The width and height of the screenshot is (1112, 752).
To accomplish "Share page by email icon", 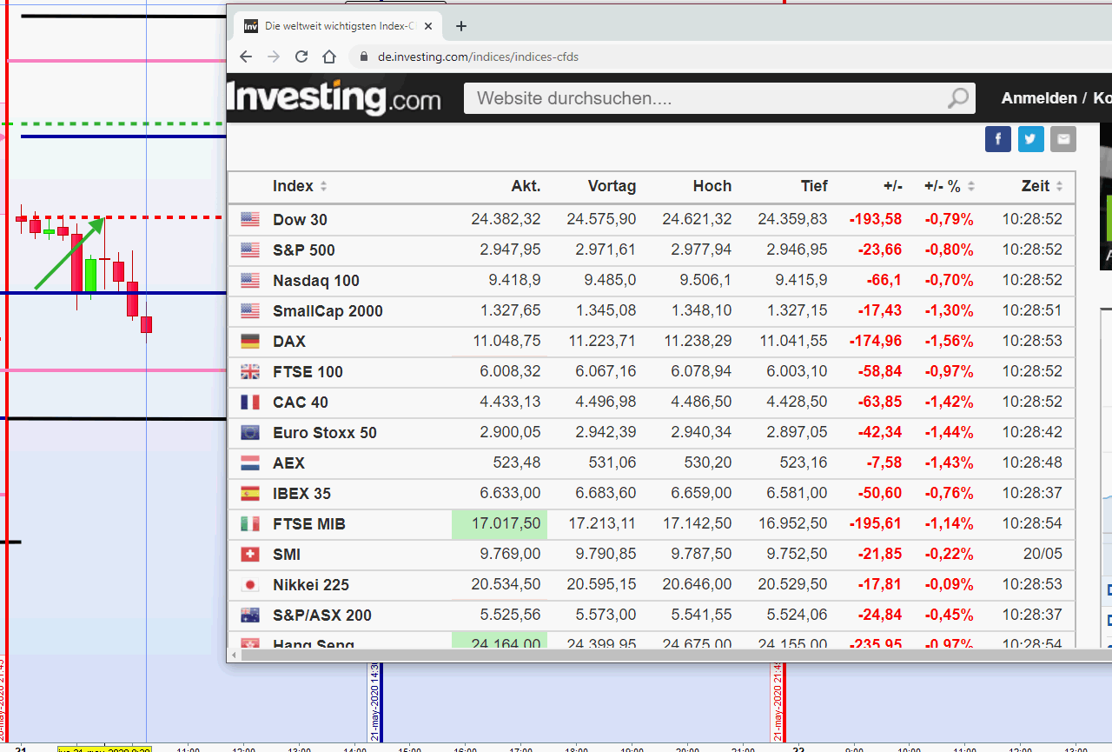I will [1062, 139].
